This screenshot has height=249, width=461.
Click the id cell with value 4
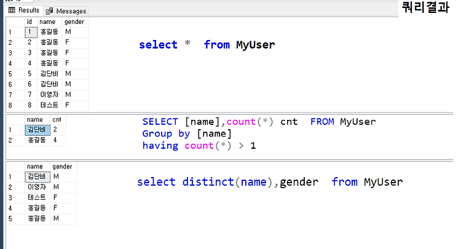31,63
